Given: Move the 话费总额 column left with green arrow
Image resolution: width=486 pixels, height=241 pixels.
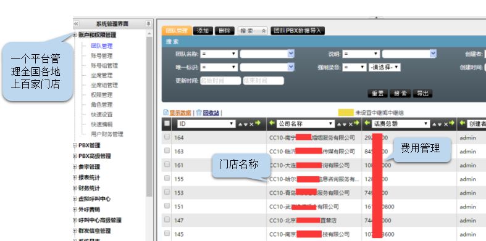Looking at the screenshot, I should pos(367,123).
